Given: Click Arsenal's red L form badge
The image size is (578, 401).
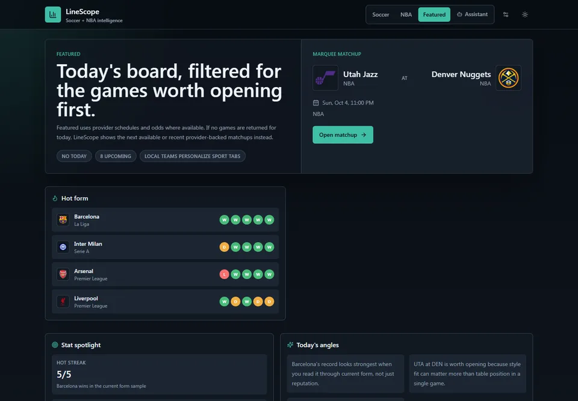Looking at the screenshot, I should click(x=224, y=274).
